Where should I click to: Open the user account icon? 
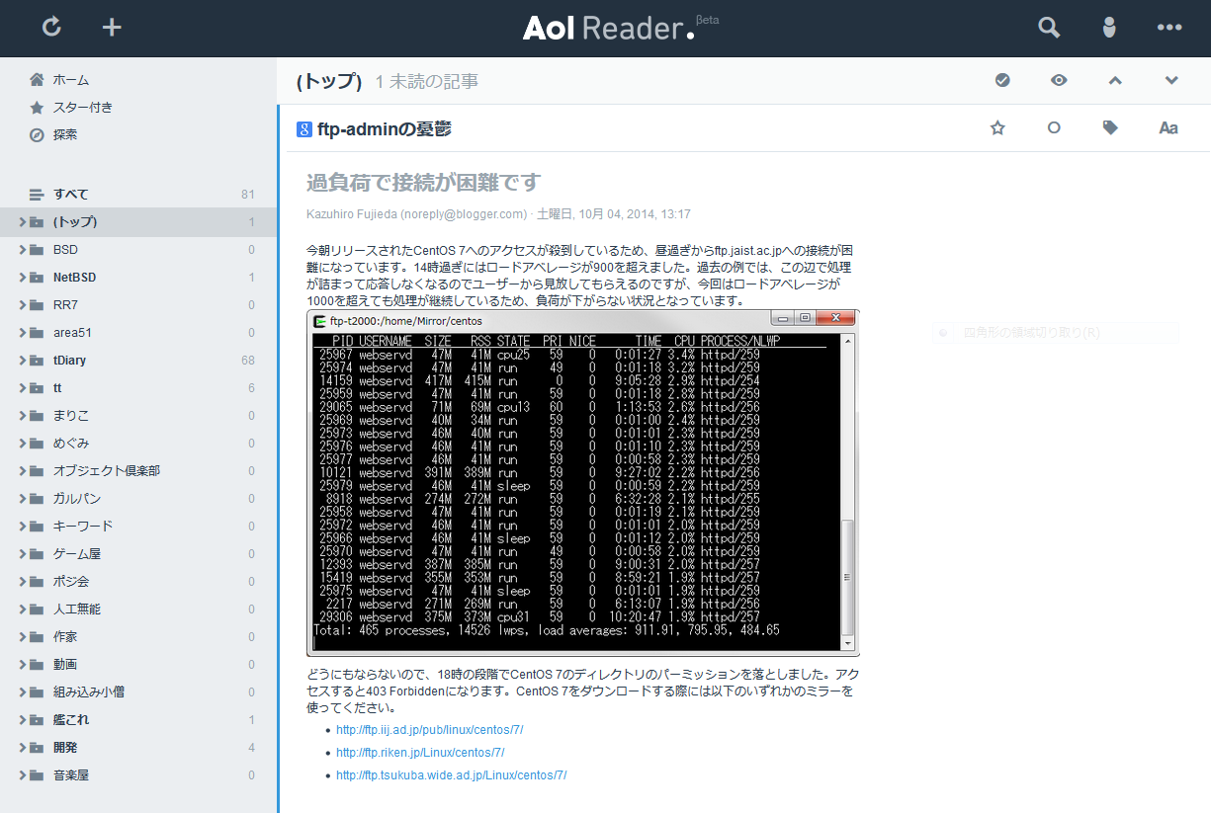(1109, 28)
